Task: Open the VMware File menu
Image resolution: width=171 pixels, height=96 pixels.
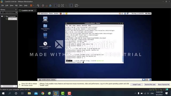Action: click(x=2, y=5)
